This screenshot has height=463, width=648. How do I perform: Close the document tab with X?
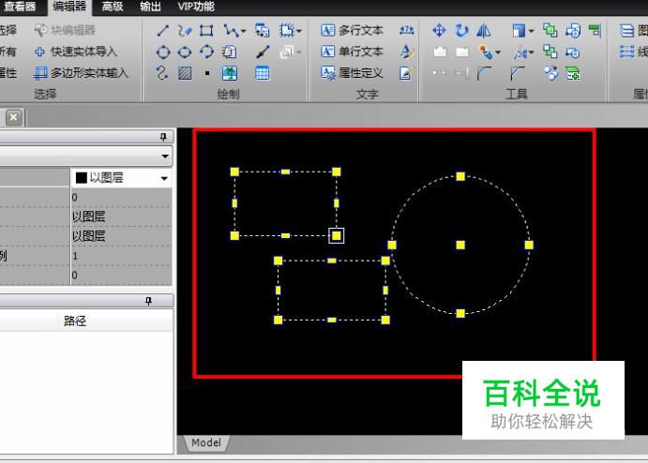pos(14,117)
